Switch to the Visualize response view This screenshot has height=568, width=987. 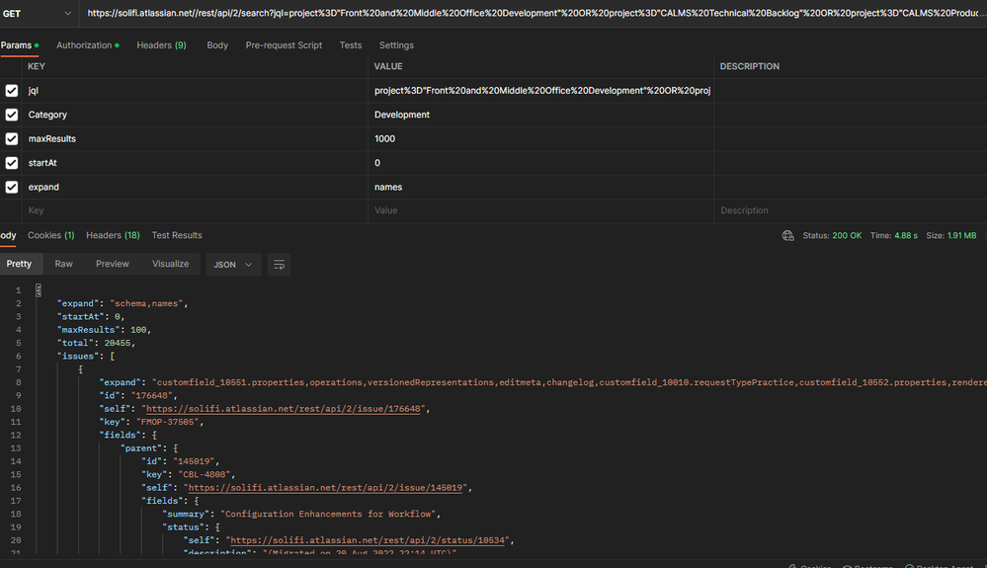point(170,264)
